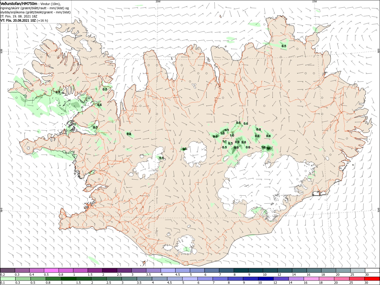Select the pale lavender 4–4.5 snow swatch

(x=168, y=270)
